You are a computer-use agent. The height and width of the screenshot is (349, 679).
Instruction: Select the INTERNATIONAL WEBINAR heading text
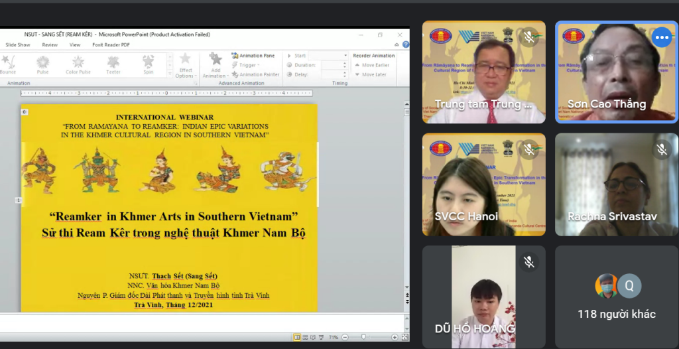pyautogui.click(x=164, y=117)
